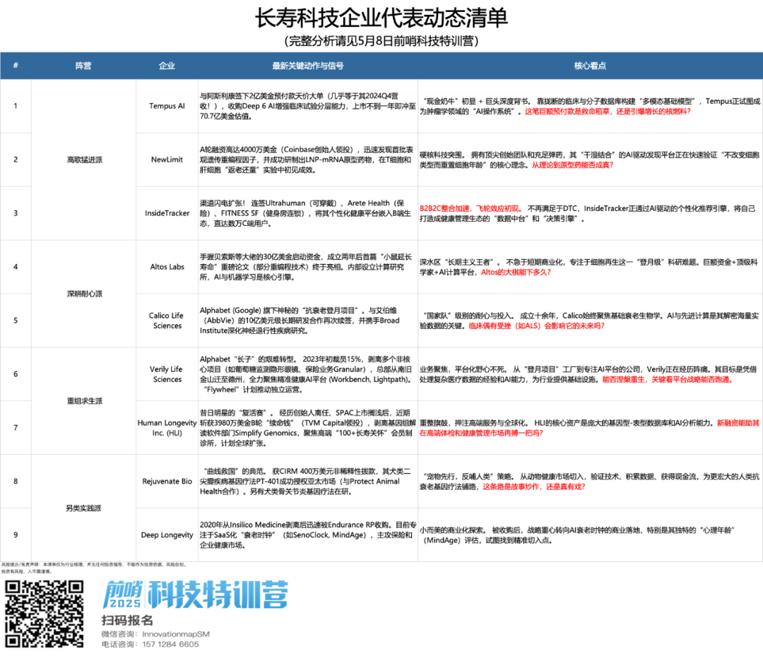Click the 微信咨询 InnovationmapSM line
This screenshot has height=658, width=763.
coord(155,634)
